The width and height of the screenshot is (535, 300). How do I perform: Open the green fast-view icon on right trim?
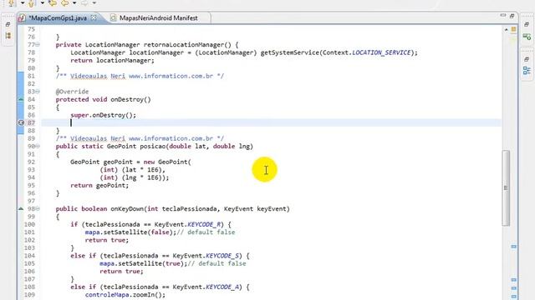click(527, 36)
